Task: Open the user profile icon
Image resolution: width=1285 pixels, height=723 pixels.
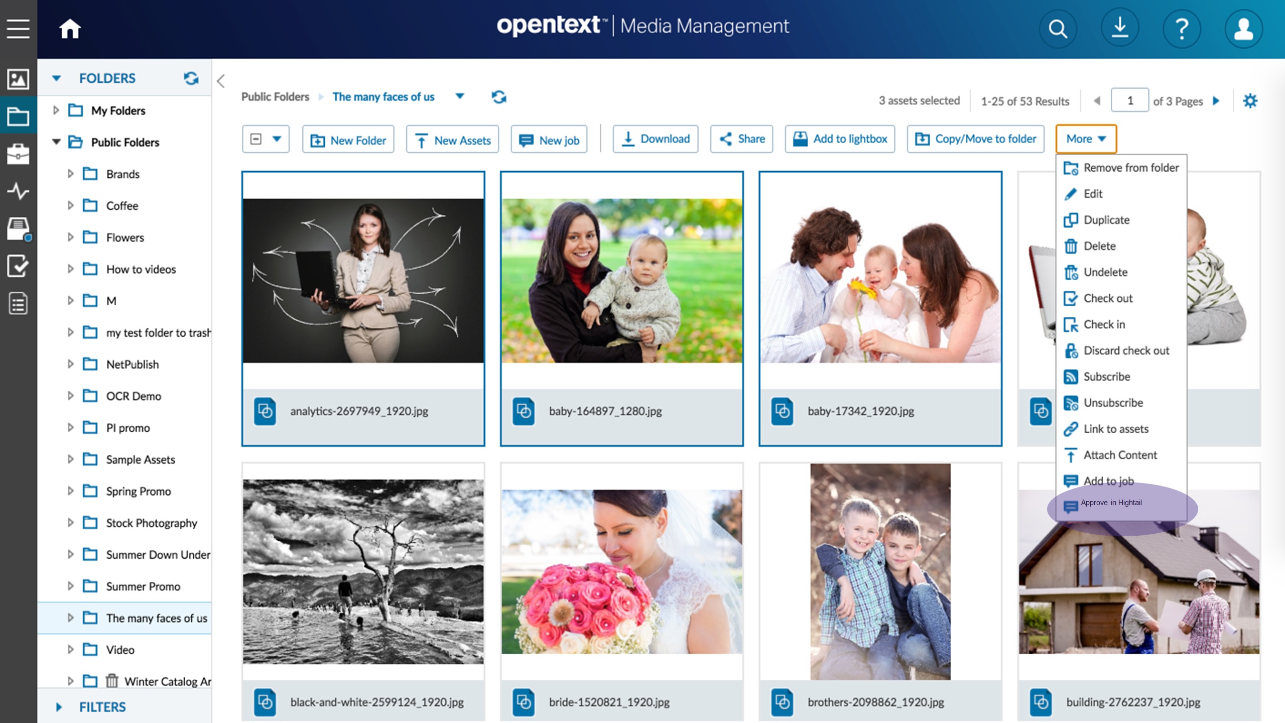Action: [1243, 29]
